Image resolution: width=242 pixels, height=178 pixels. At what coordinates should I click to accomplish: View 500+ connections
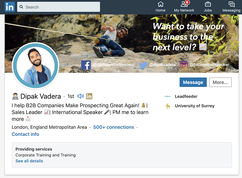[x=113, y=127]
